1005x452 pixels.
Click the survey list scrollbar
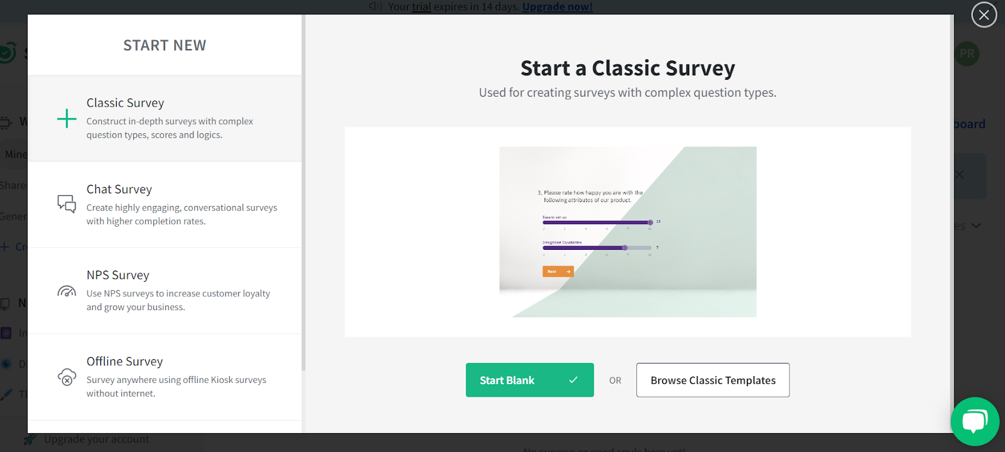(x=303, y=193)
